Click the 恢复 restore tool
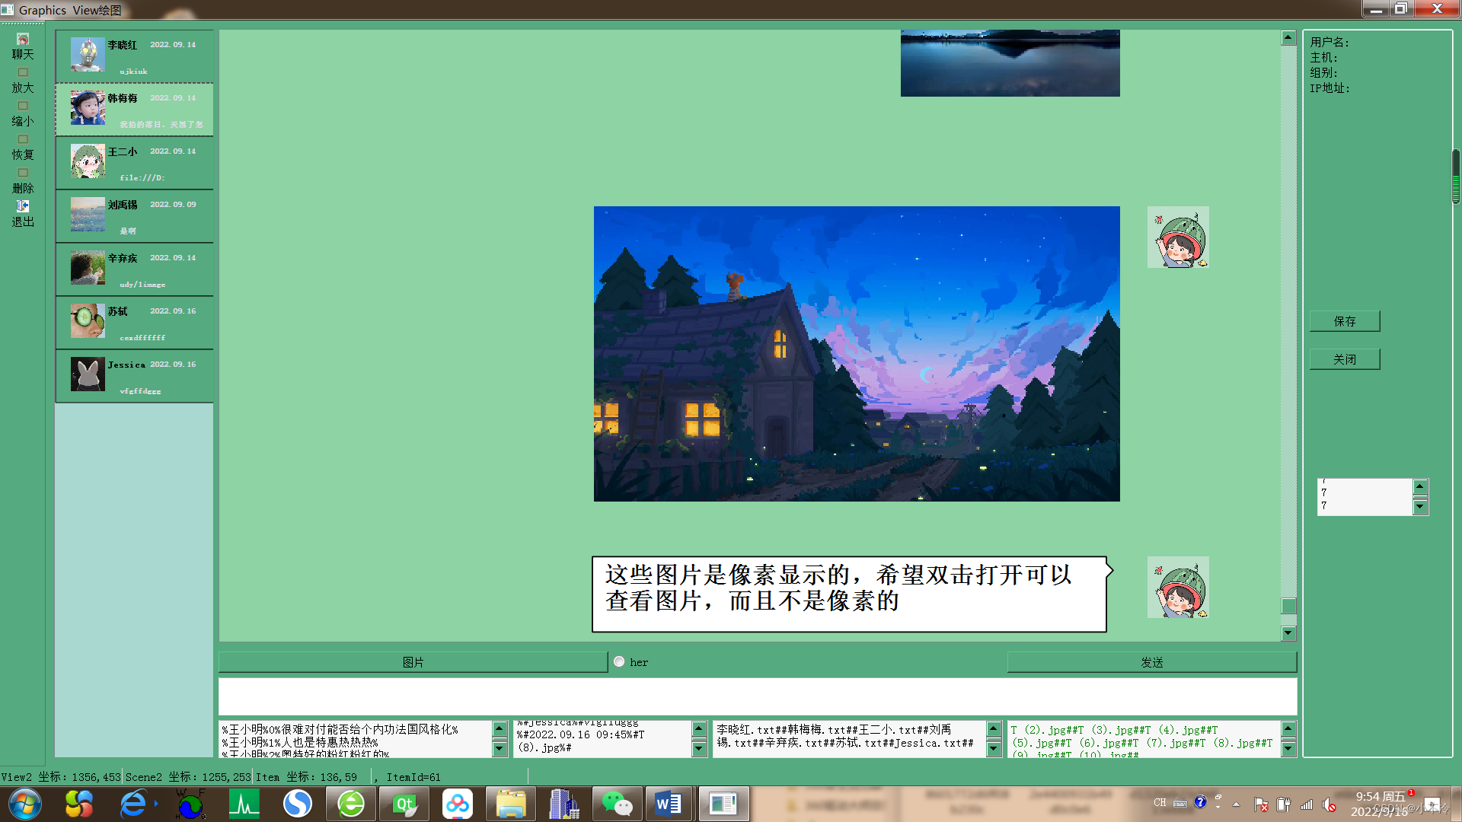This screenshot has width=1462, height=822. [23, 148]
